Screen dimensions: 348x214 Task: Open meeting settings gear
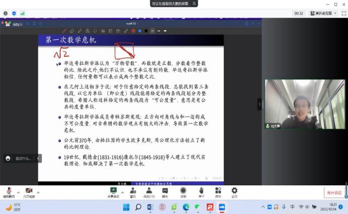coord(234,191)
